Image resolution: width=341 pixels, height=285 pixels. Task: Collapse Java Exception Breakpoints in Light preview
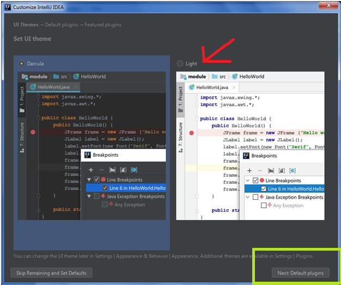(248, 197)
